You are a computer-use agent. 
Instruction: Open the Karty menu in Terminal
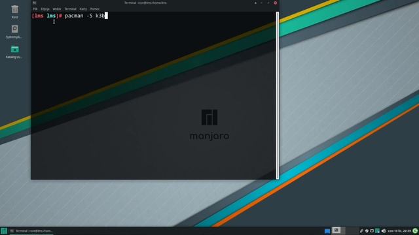pos(83,8)
